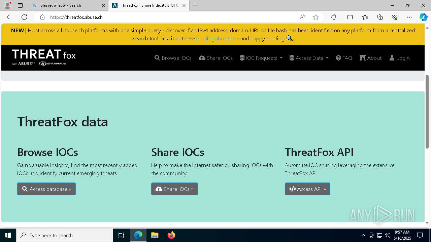Open the About page
The image size is (431, 242).
coord(371,58)
